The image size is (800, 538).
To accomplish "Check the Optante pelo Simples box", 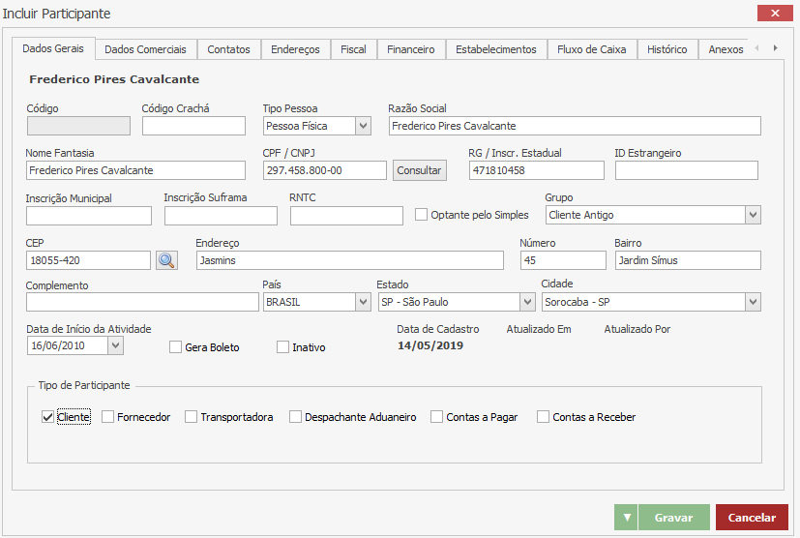I will tap(421, 215).
